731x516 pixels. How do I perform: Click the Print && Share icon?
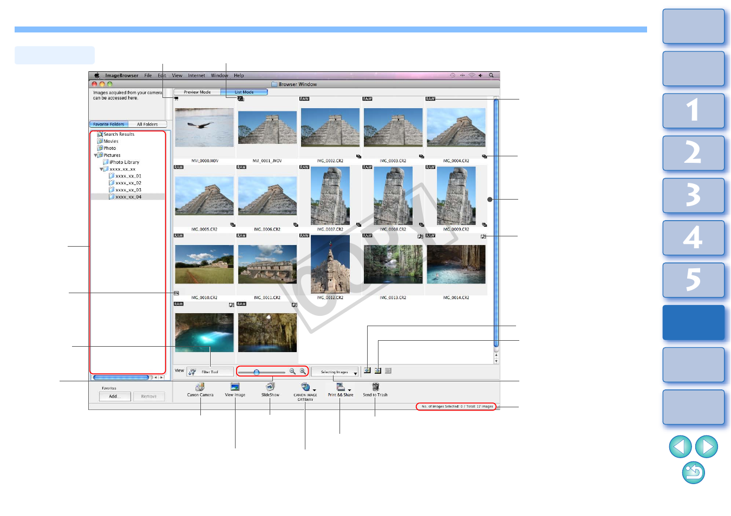point(340,387)
